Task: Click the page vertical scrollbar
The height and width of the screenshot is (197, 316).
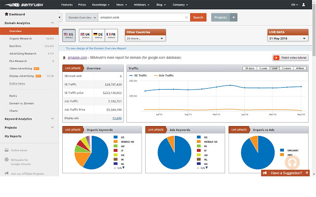Action: [x=314, y=30]
